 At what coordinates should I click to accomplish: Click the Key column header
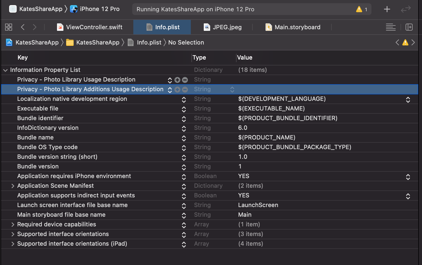[x=23, y=57]
